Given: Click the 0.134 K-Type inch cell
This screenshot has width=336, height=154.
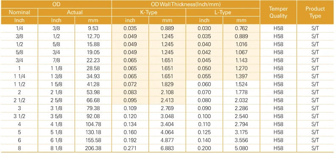Looking at the screenshot, I should tap(130, 124).
